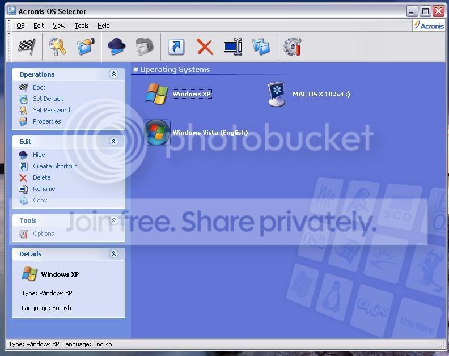449x356 pixels.
Task: Collapse the Edit panel
Action: pyautogui.click(x=114, y=141)
